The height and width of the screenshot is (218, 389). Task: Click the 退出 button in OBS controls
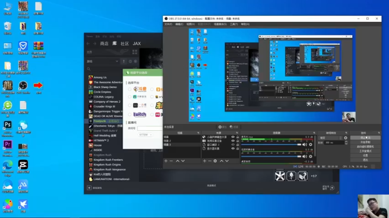click(365, 160)
